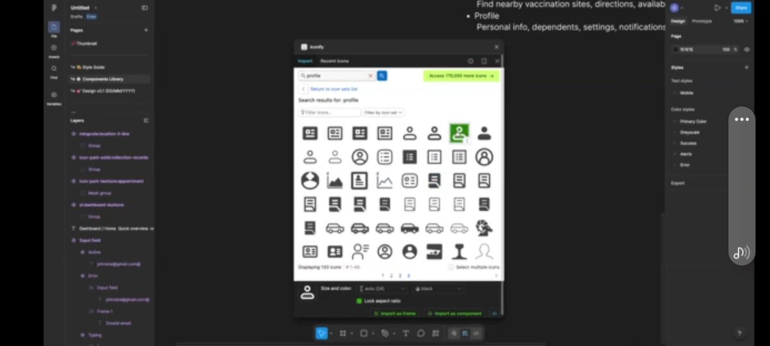Open the Variables panel in left rail

coord(54,97)
